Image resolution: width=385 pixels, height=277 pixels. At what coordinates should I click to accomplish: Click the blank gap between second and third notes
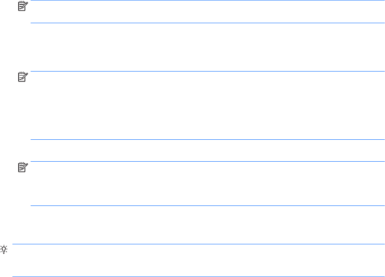coord(207,150)
